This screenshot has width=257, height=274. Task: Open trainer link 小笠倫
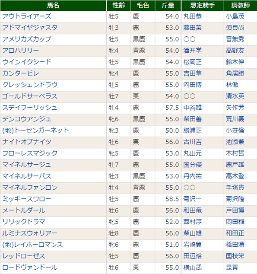point(235,131)
